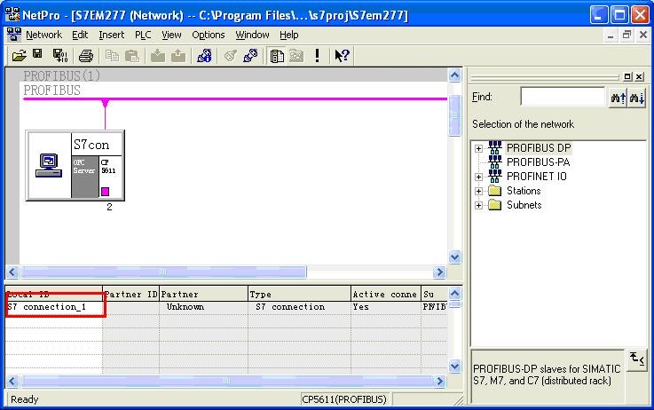The width and height of the screenshot is (654, 410).
Task: Click the magenta PROFIBUS bus line
Action: point(235,99)
